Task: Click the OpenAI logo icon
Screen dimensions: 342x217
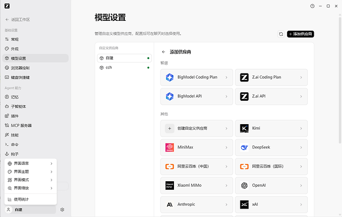Action: pos(244,186)
